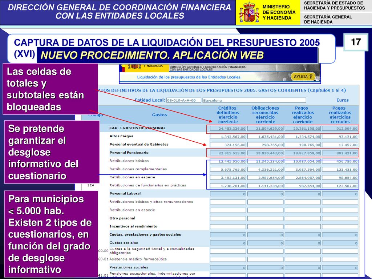
Task: Edit the Retribuciones complementarias cell 4.356.321,00
Action: 265,169
